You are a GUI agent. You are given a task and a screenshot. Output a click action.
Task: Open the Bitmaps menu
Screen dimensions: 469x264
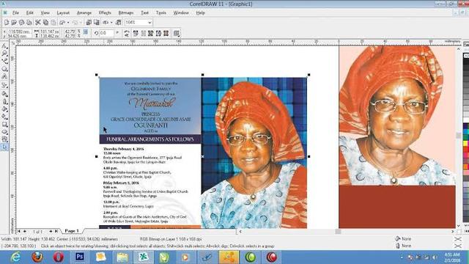pyautogui.click(x=126, y=13)
